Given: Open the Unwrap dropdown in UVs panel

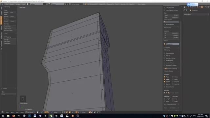Looking at the screenshot, I should coord(10,39).
